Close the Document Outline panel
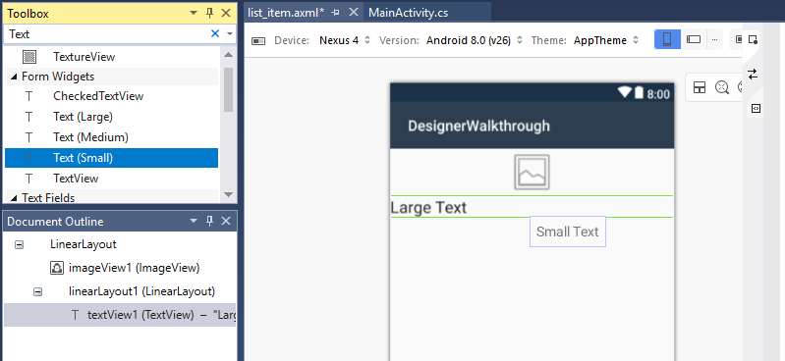Viewport: 785px width, 361px height. tap(226, 221)
